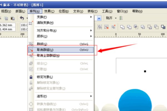Click the Group icon in property bar
167x111 pixels.
pos(99,27)
